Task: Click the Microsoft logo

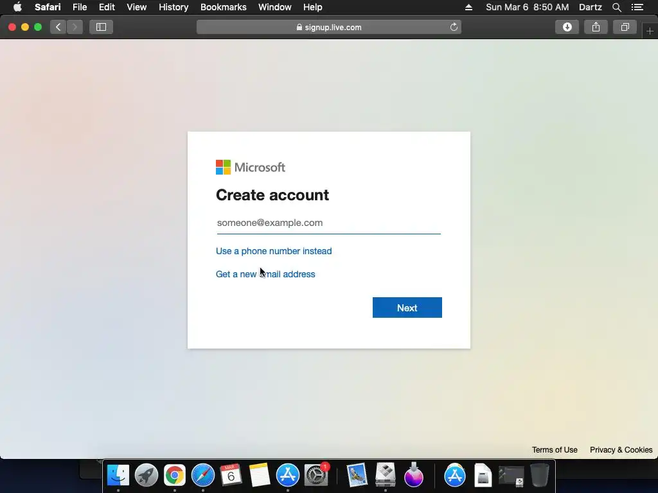Action: coord(251,168)
